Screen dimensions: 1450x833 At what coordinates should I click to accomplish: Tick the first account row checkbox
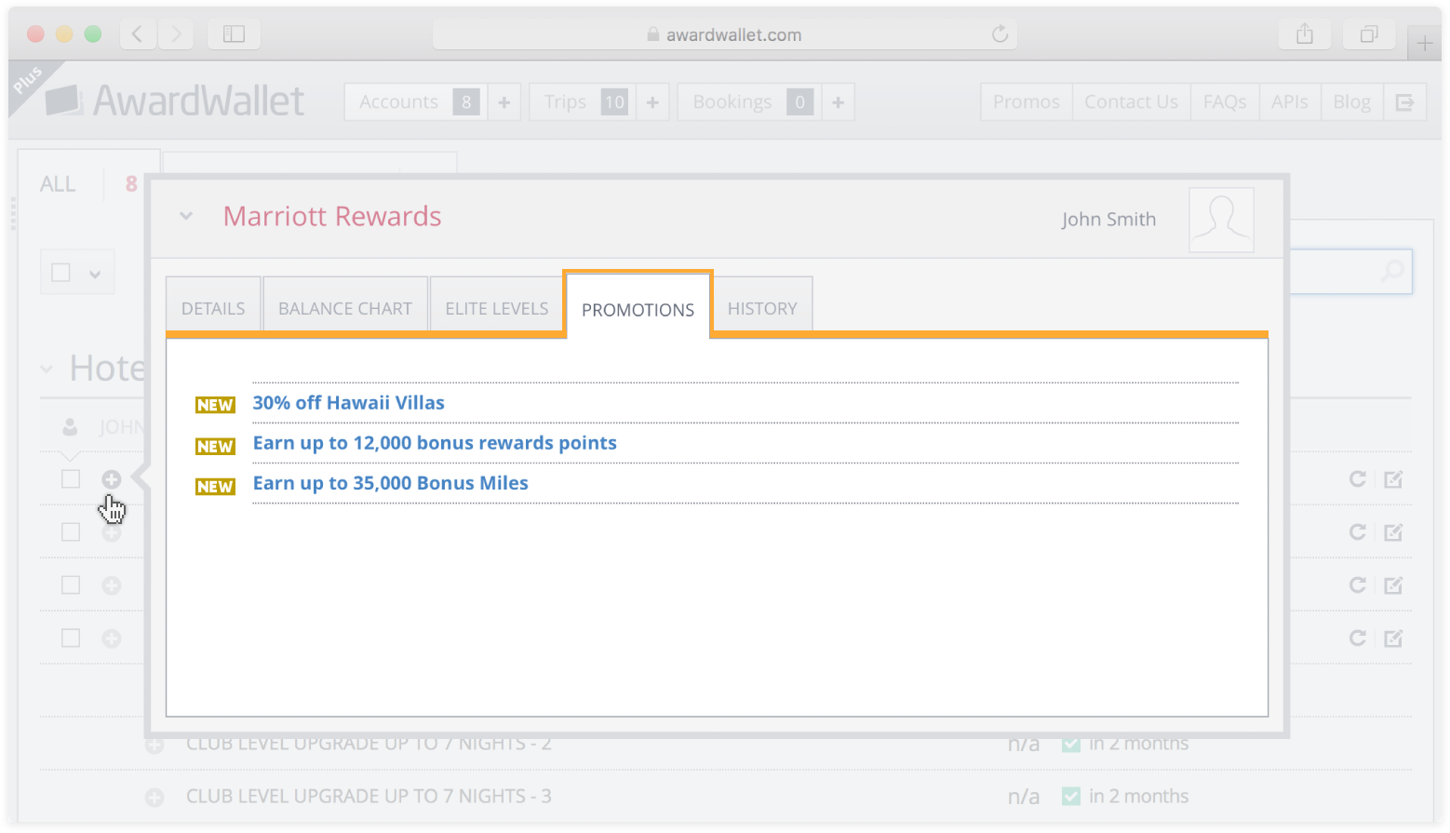(71, 479)
